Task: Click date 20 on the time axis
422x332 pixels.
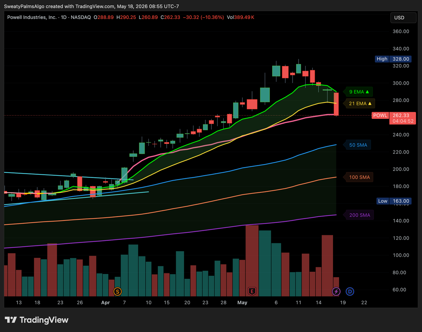Action: point(187,302)
